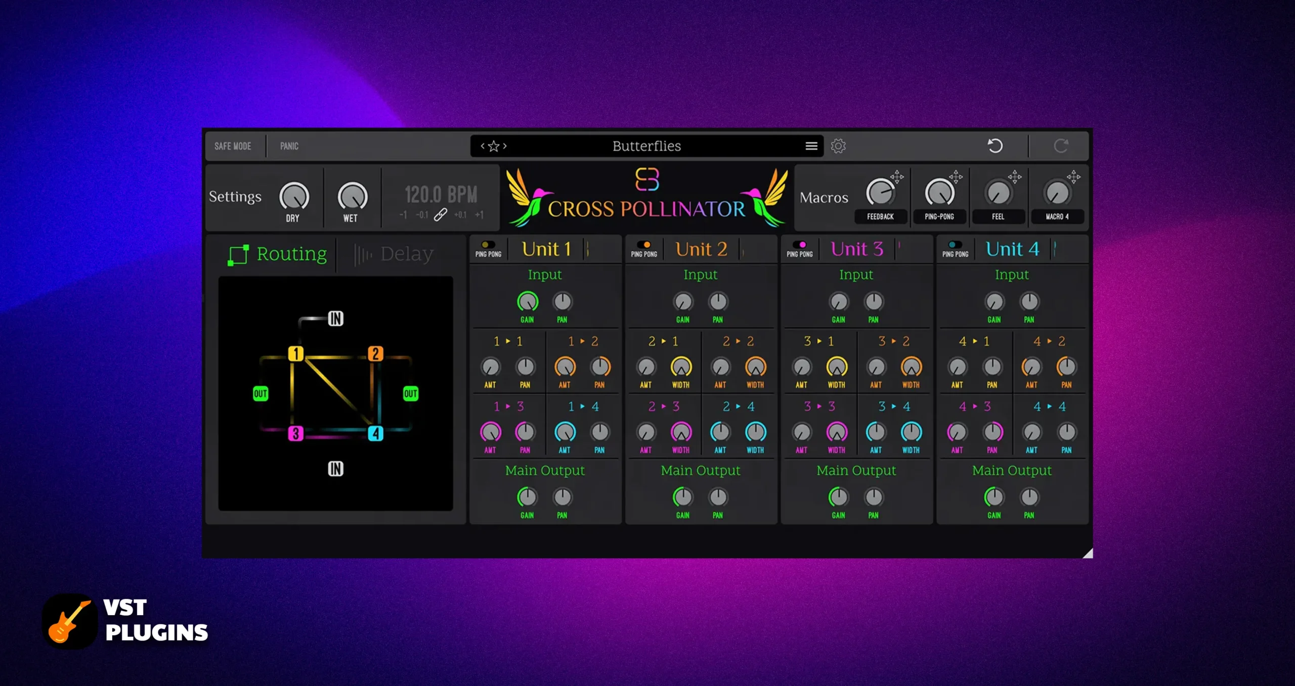Screen dimensions: 1295x686
Task: Go to next preset arrow
Action: click(505, 146)
